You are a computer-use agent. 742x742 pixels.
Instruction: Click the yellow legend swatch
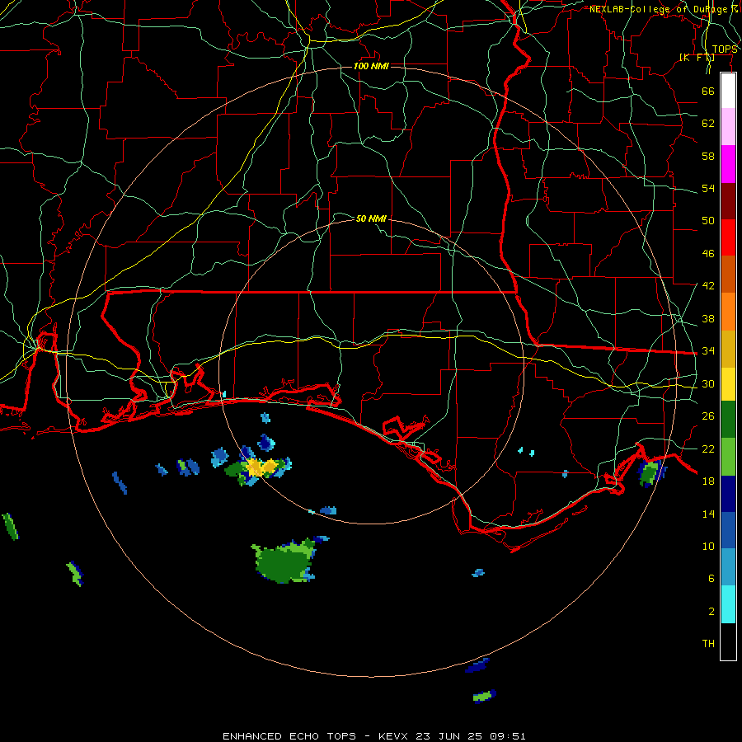click(728, 384)
